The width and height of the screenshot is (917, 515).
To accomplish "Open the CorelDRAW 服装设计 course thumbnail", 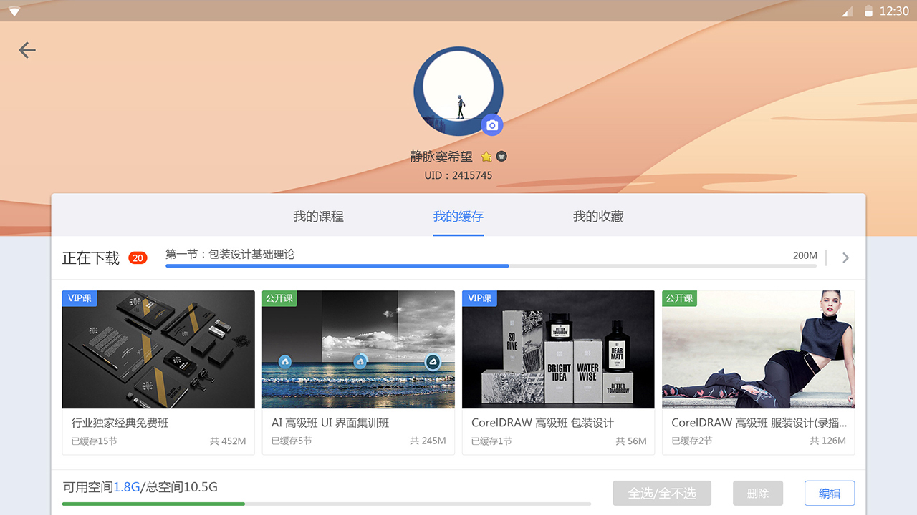I will click(758, 350).
